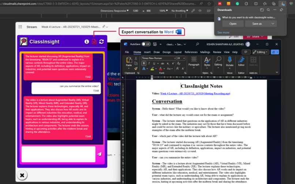Open the Week 4 Lecture video hyperlink
The width and height of the screenshot is (295, 184).
click(195, 93)
